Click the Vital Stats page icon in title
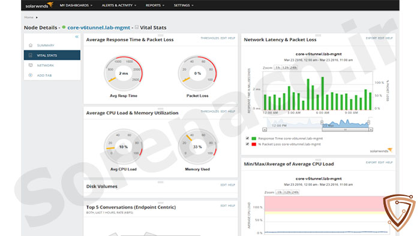Screen dimensions: 420x236 (x=137, y=28)
